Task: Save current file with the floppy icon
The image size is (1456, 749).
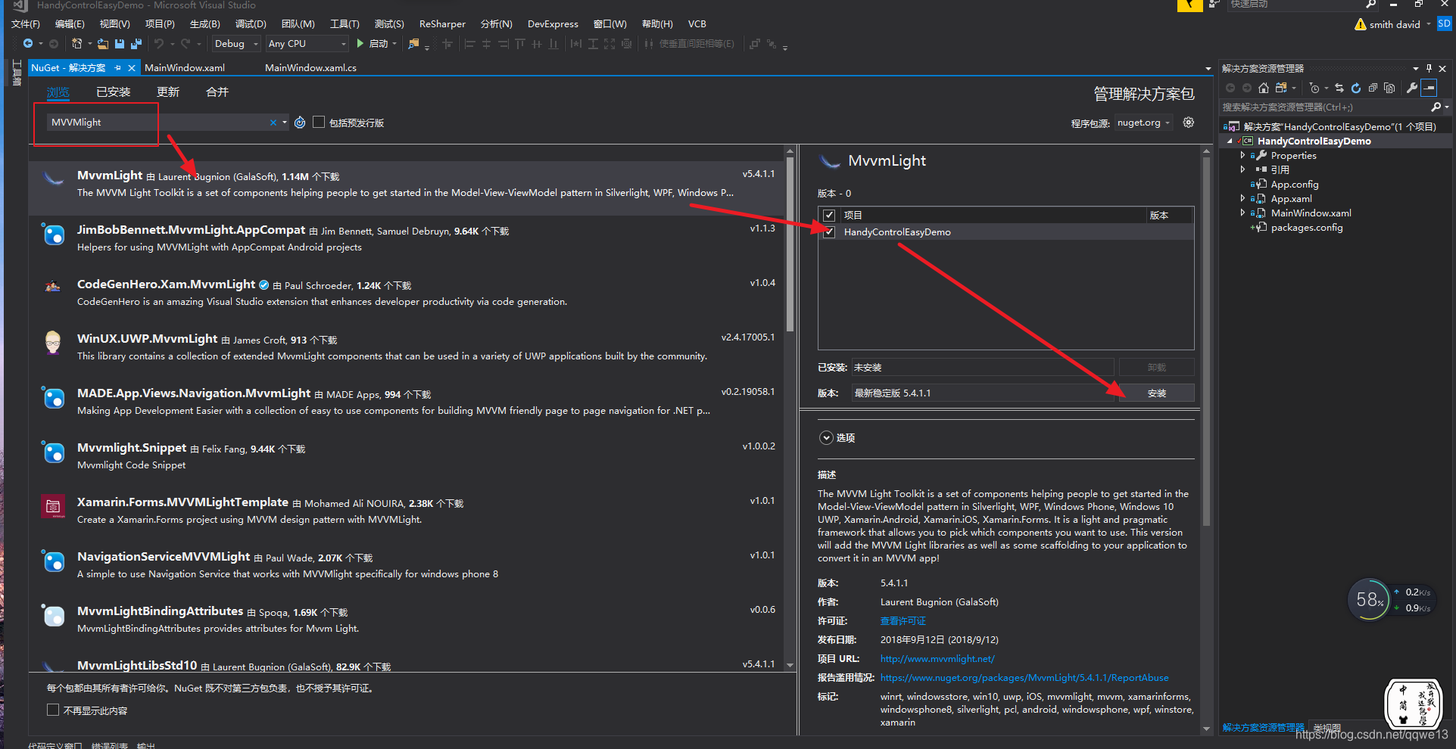Action: 120,44
